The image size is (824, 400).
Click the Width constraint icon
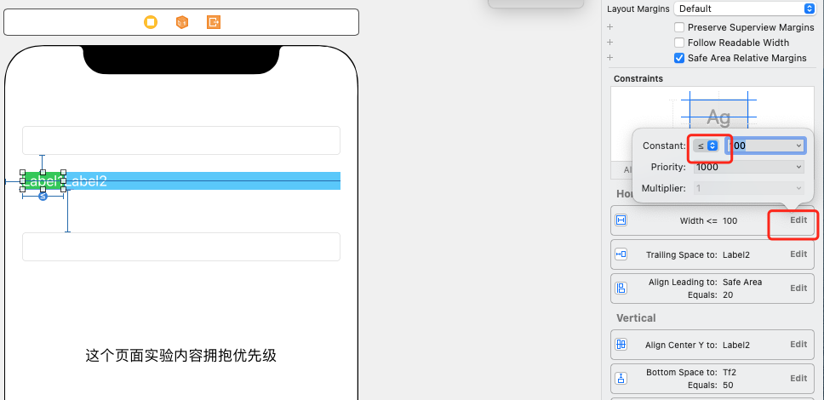(x=621, y=220)
